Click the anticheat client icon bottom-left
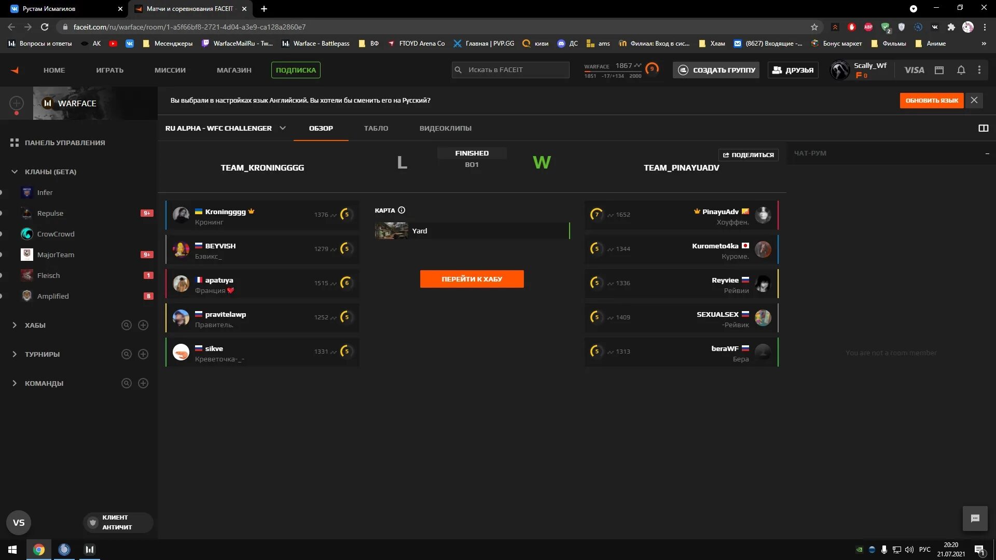This screenshot has width=996, height=560. click(92, 522)
